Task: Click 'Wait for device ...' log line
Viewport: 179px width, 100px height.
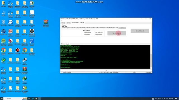Action: point(65,65)
